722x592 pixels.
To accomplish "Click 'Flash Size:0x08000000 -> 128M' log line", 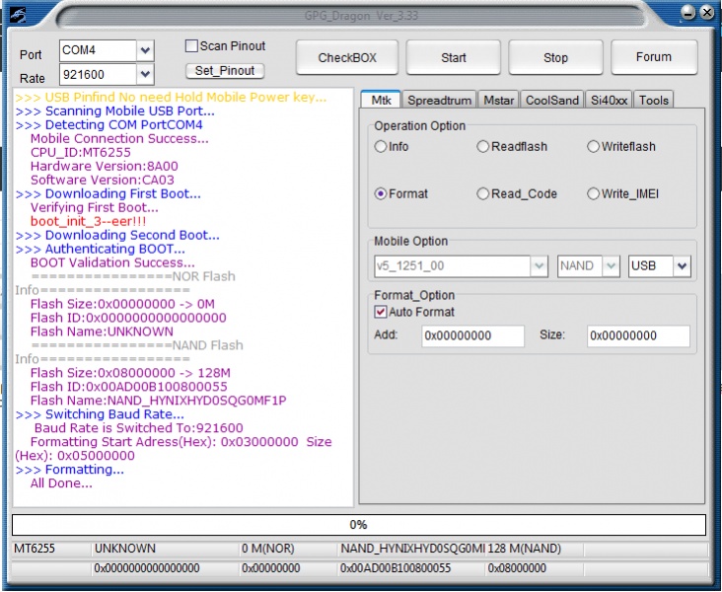I will 130,373.
